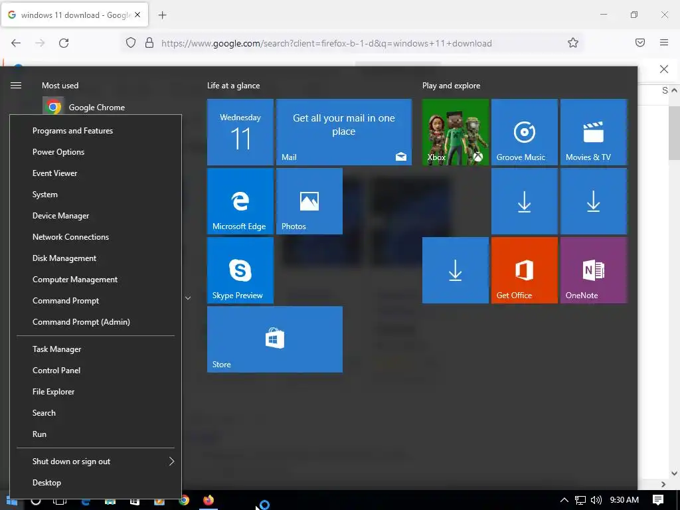Image resolution: width=680 pixels, height=510 pixels.
Task: Choose Desktop from the menu
Action: click(x=96, y=483)
